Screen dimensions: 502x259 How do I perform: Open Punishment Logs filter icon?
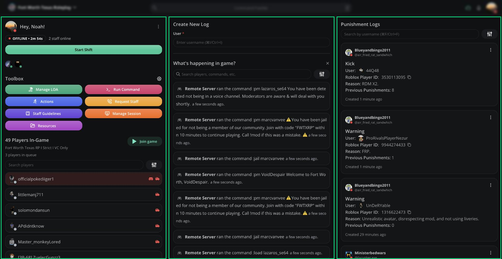coord(489,34)
